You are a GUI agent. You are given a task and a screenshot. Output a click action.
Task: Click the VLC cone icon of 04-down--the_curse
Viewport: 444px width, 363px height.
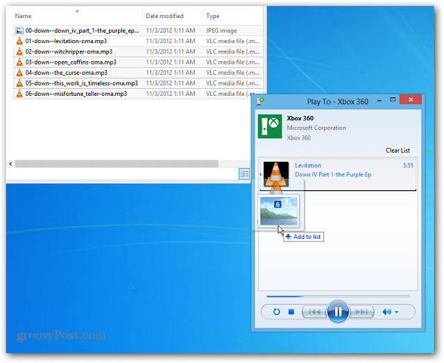coord(19,72)
